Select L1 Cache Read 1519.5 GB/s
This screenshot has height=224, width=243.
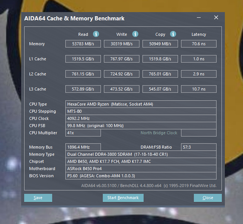pyautogui.click(x=83, y=59)
